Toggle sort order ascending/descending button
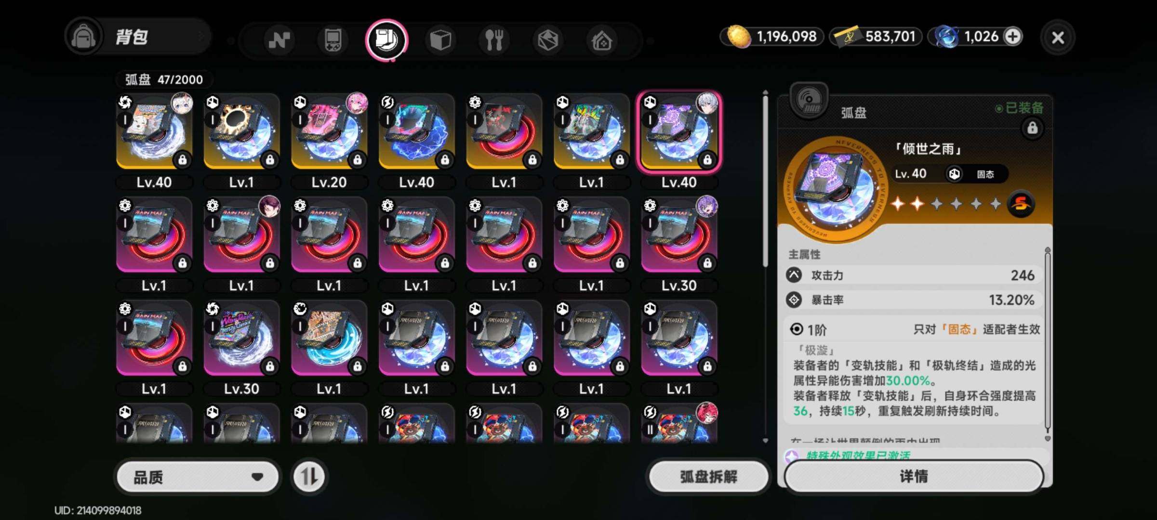The width and height of the screenshot is (1157, 520). pos(309,477)
